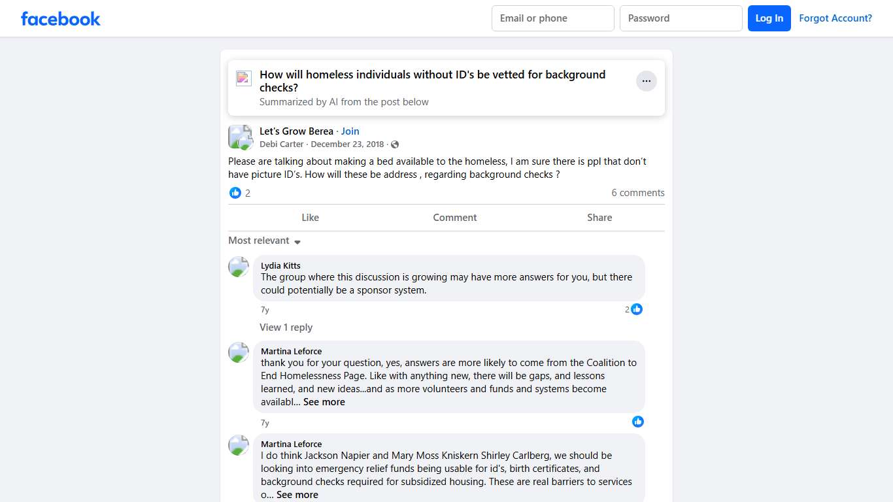Click the public globe icon beside the date
Screen dimensions: 893x502
point(395,144)
